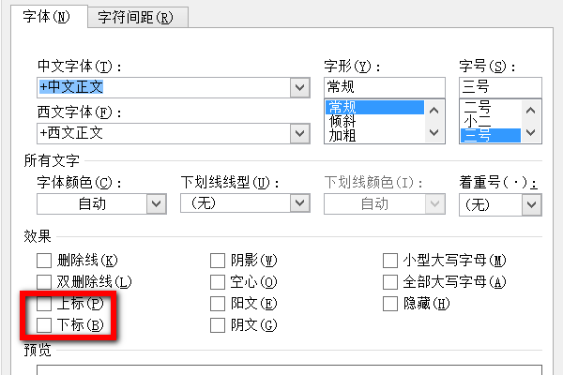Screen dimensions: 563x375
Task: Open the 着重号 dropdown
Action: click(531, 202)
